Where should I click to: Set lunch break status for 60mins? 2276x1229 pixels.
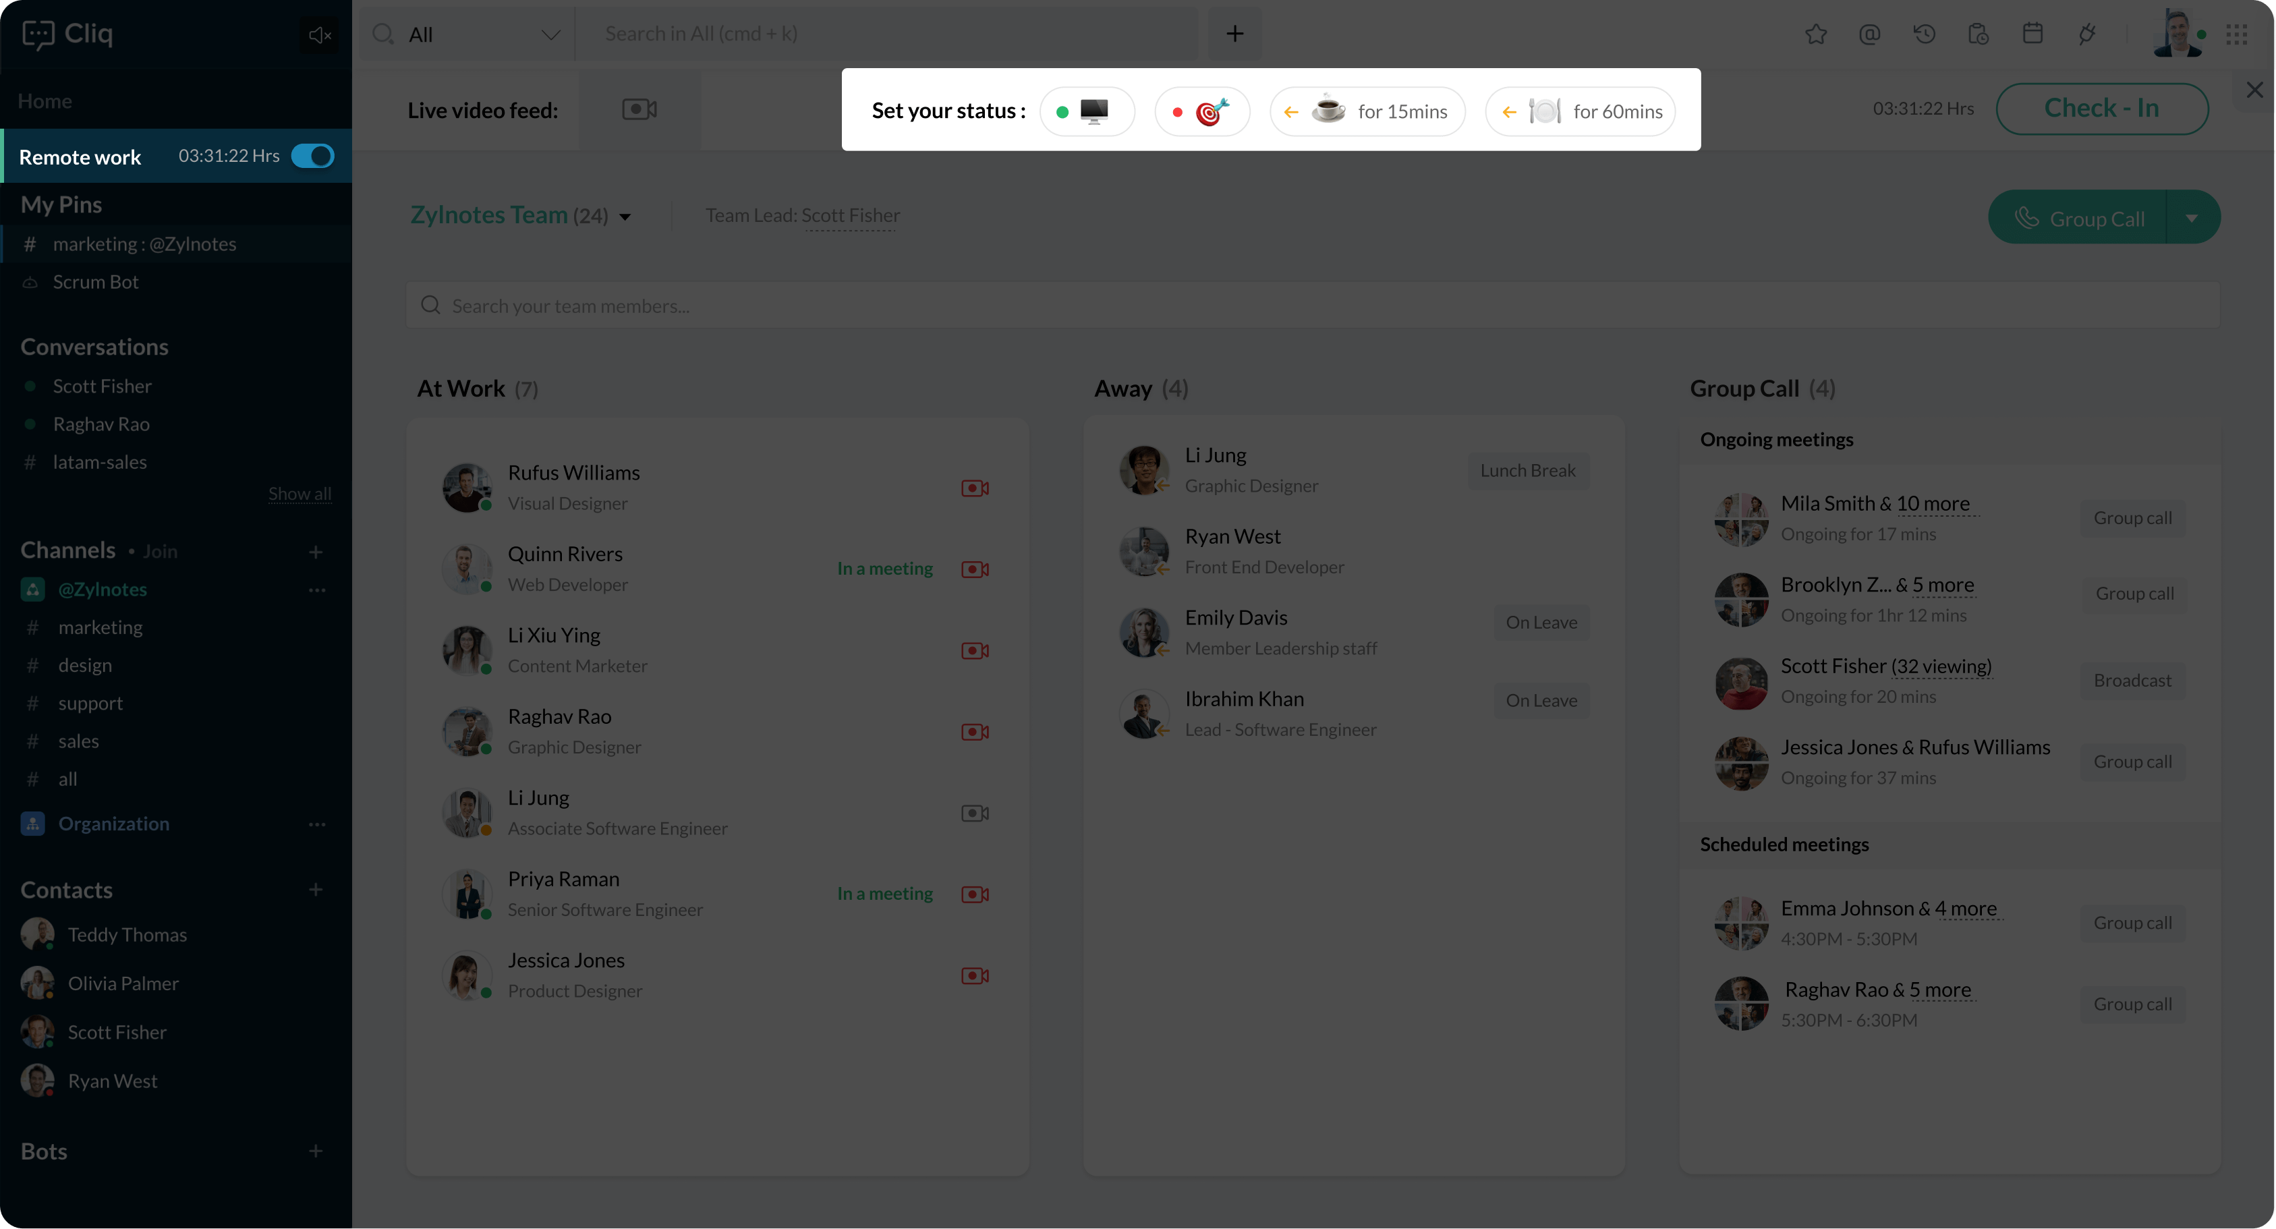(x=1580, y=111)
